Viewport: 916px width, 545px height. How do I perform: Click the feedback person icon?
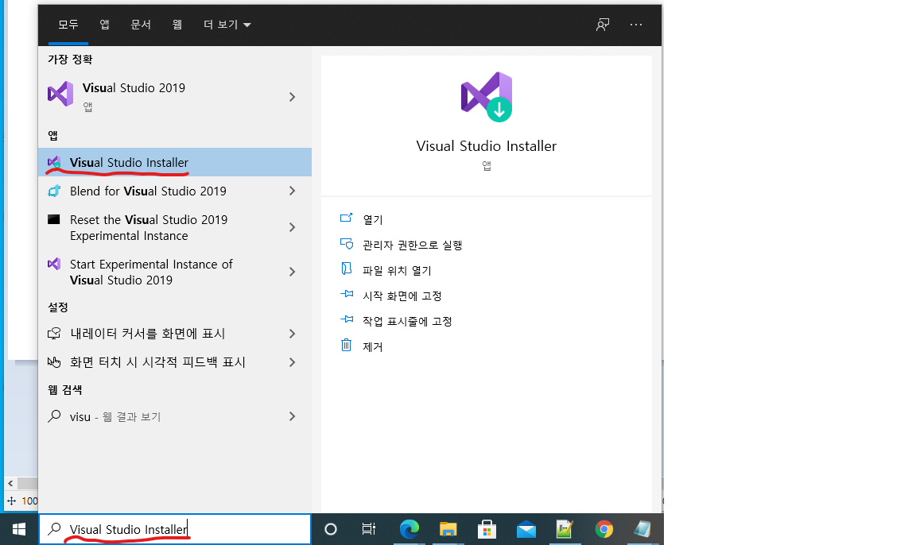602,25
